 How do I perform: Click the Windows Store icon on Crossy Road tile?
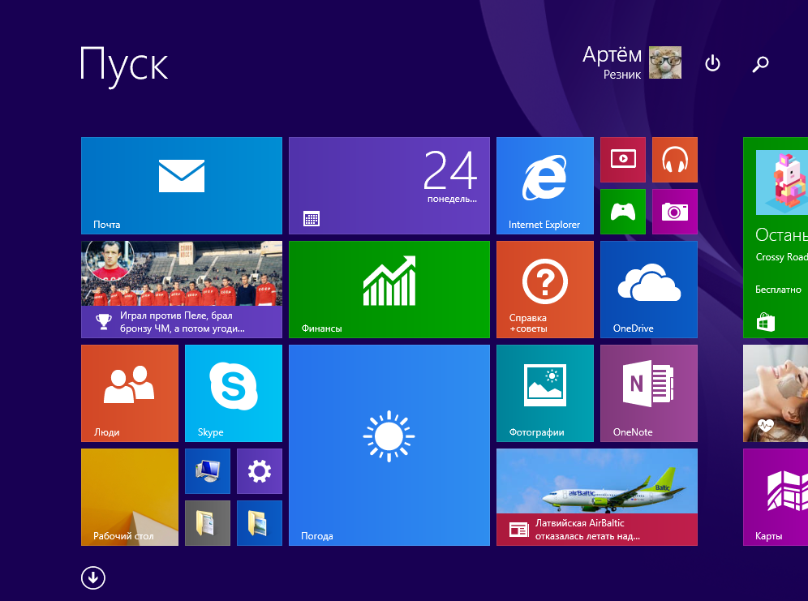pyautogui.click(x=766, y=322)
